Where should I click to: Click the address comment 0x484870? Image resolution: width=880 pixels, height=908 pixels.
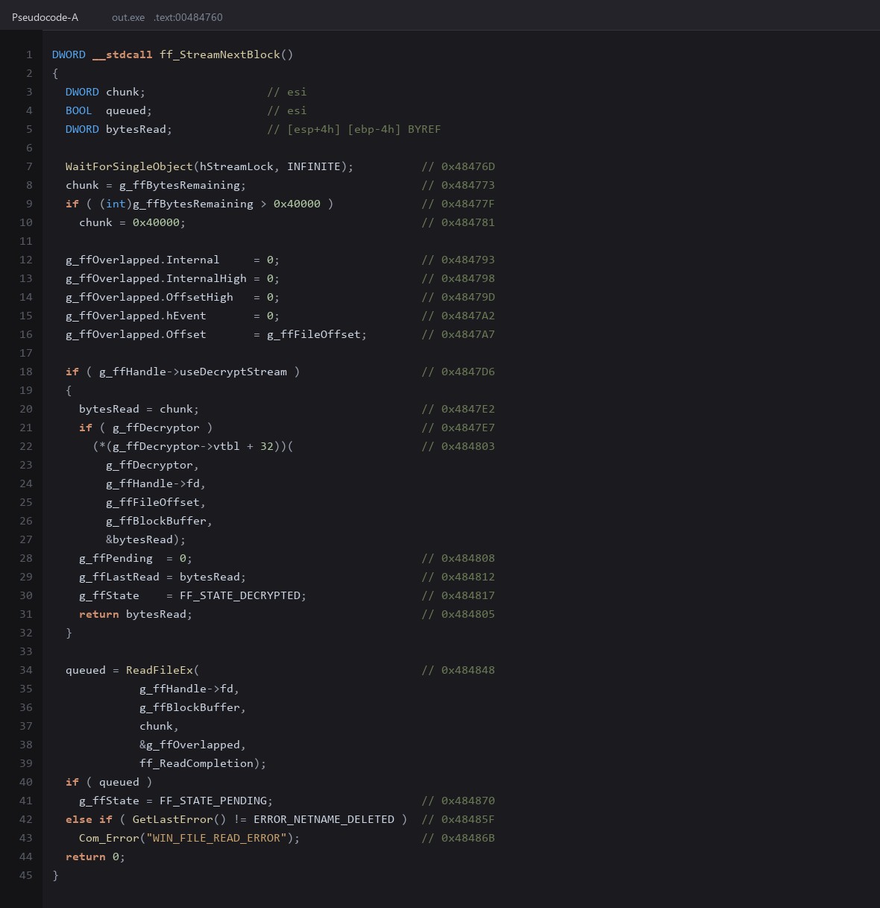click(x=458, y=801)
